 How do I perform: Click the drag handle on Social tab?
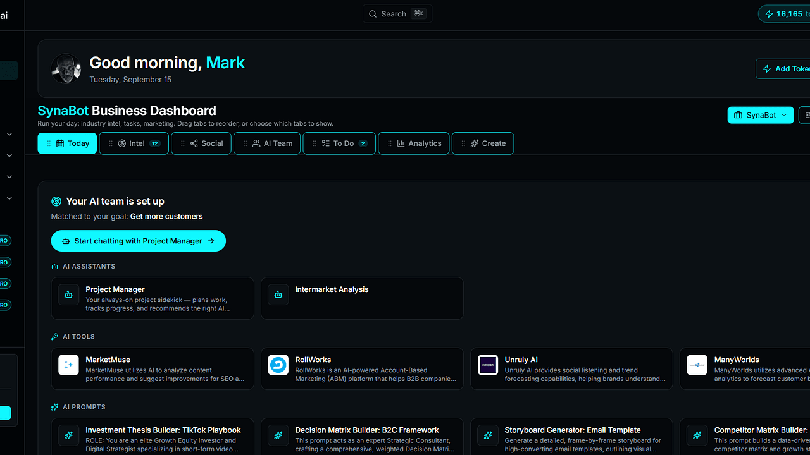pyautogui.click(x=183, y=143)
